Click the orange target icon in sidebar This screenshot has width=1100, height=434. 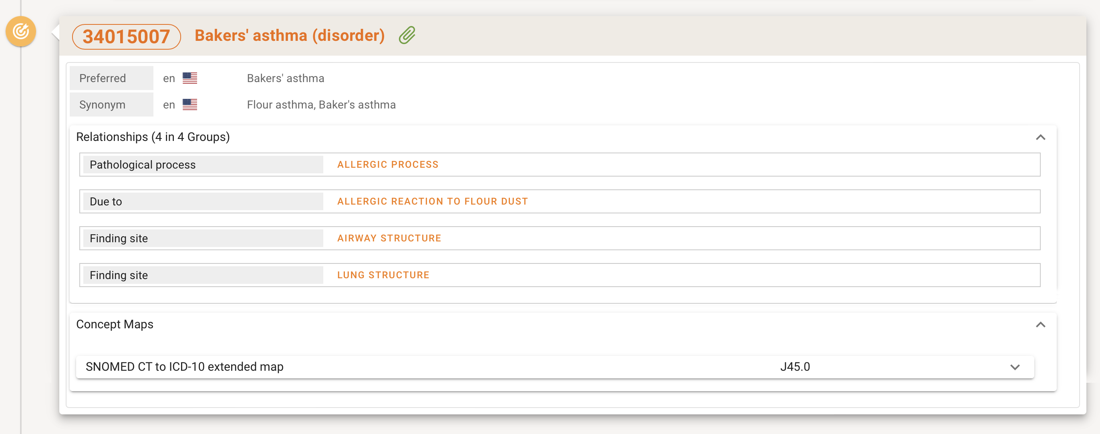pyautogui.click(x=20, y=31)
